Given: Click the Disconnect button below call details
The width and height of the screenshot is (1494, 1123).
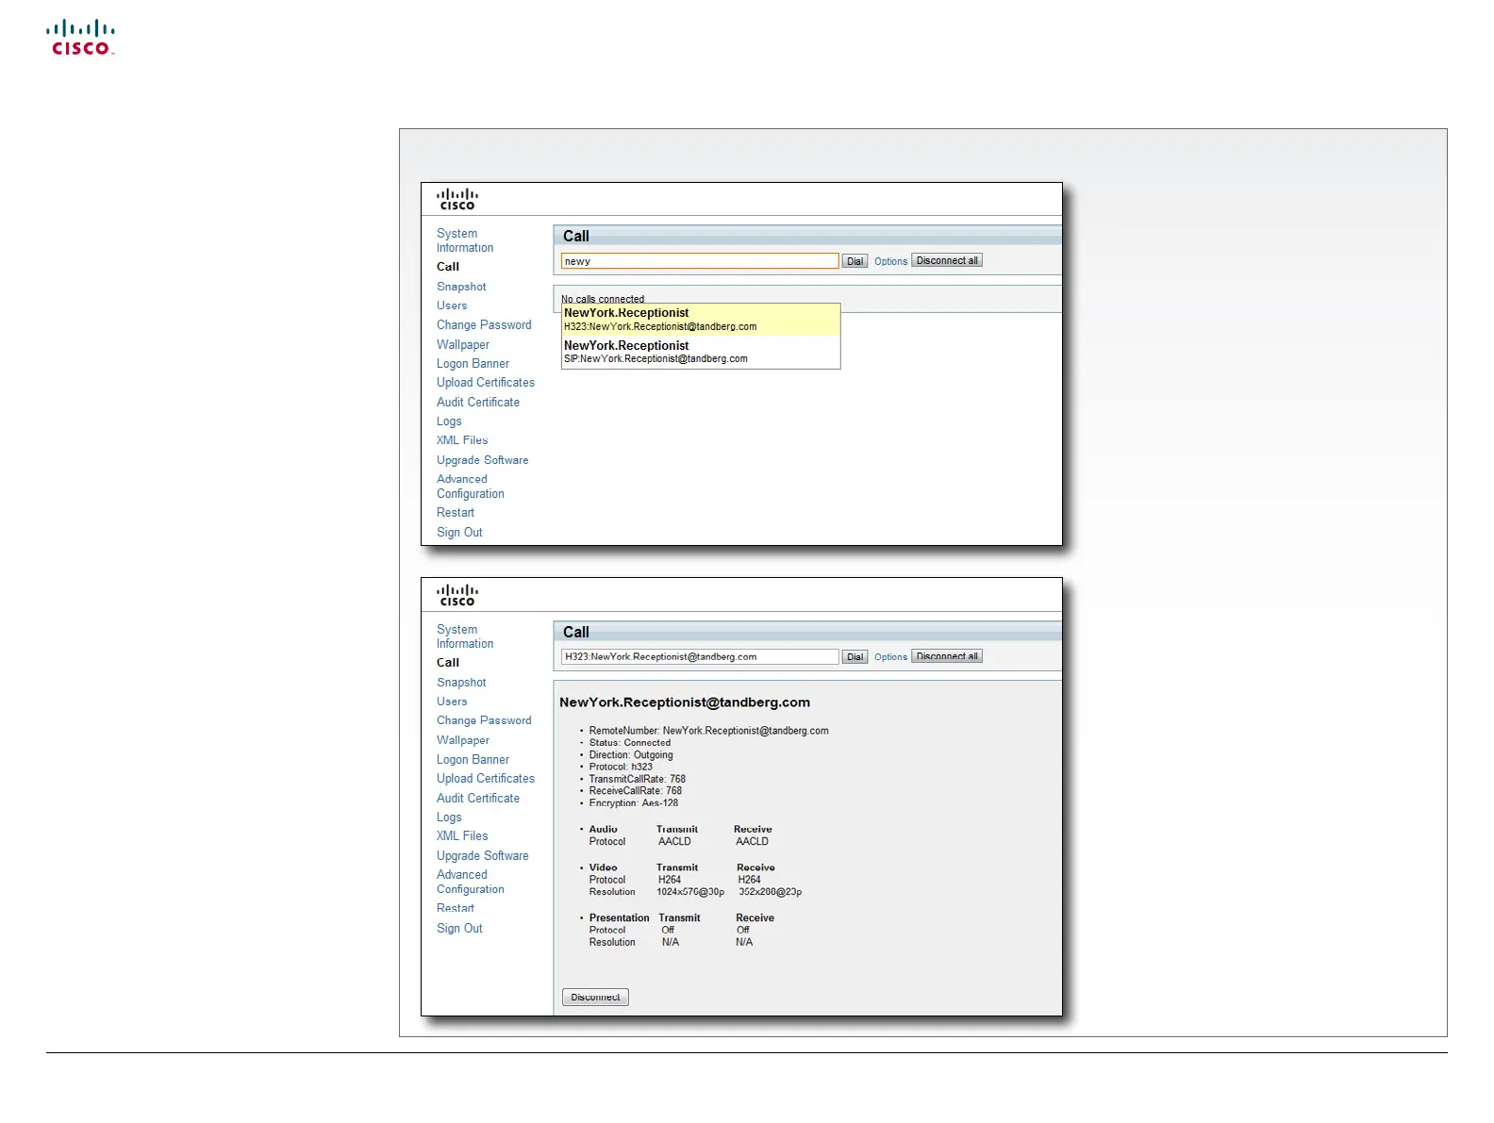Looking at the screenshot, I should click(x=595, y=998).
